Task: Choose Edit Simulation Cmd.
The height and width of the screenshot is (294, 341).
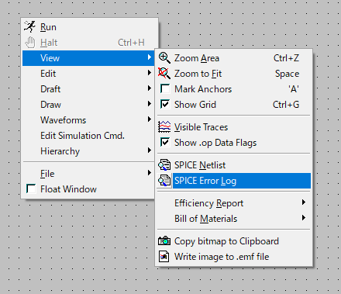Action: point(88,136)
